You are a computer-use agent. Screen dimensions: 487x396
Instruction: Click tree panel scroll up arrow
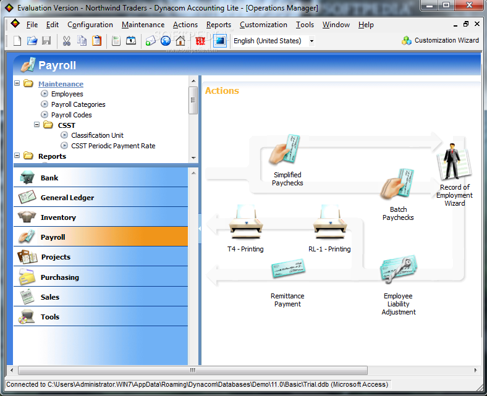[193, 81]
